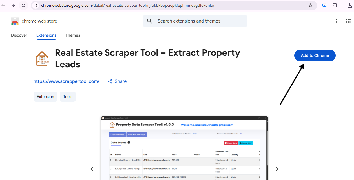Click Start Process in screenshot preview

[117, 135]
